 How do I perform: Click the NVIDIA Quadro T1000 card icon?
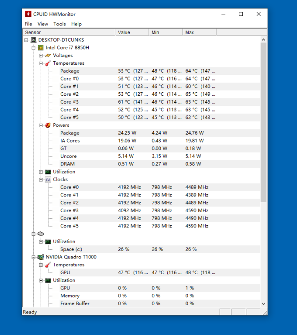click(x=41, y=257)
